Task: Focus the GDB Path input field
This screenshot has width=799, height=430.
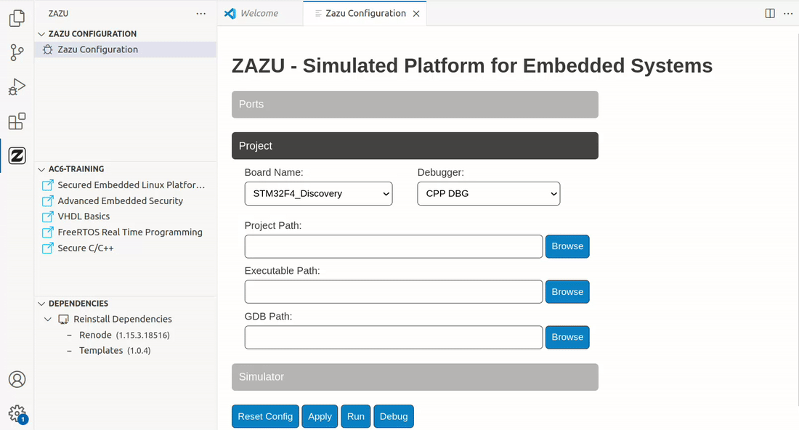Action: point(394,337)
